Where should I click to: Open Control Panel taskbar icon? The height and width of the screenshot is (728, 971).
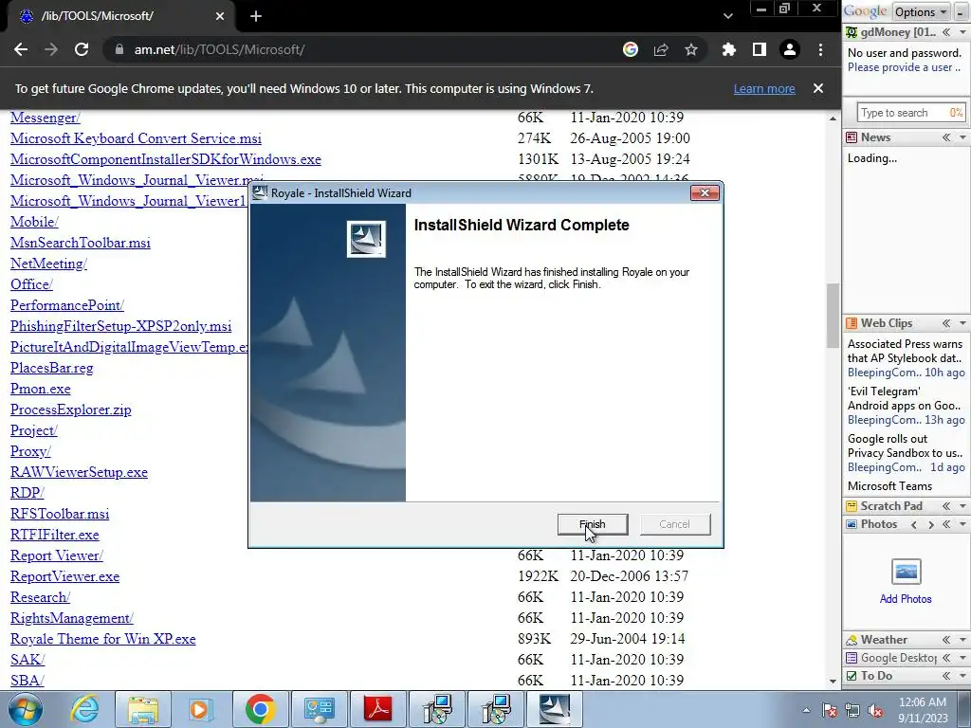click(320, 709)
